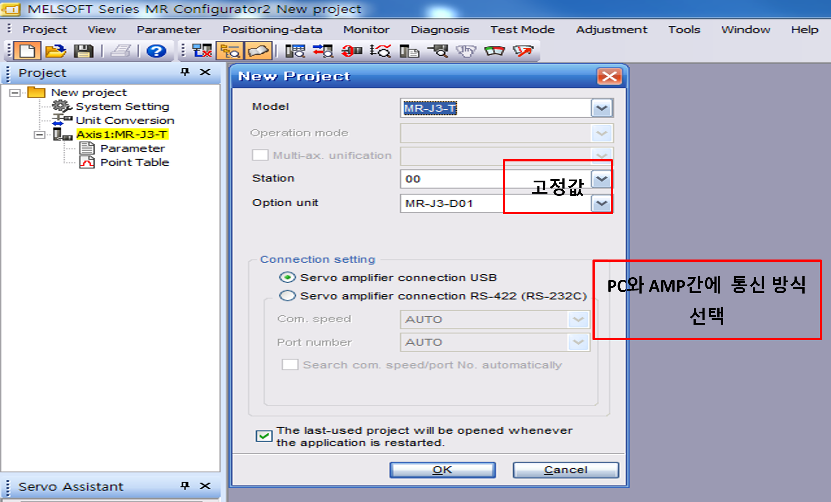Uncheck the last-used project reopening checkbox
The height and width of the screenshot is (502, 831).
(264, 436)
